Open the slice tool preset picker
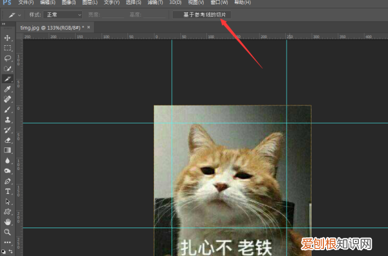This screenshot has height=256, width=388. point(15,15)
